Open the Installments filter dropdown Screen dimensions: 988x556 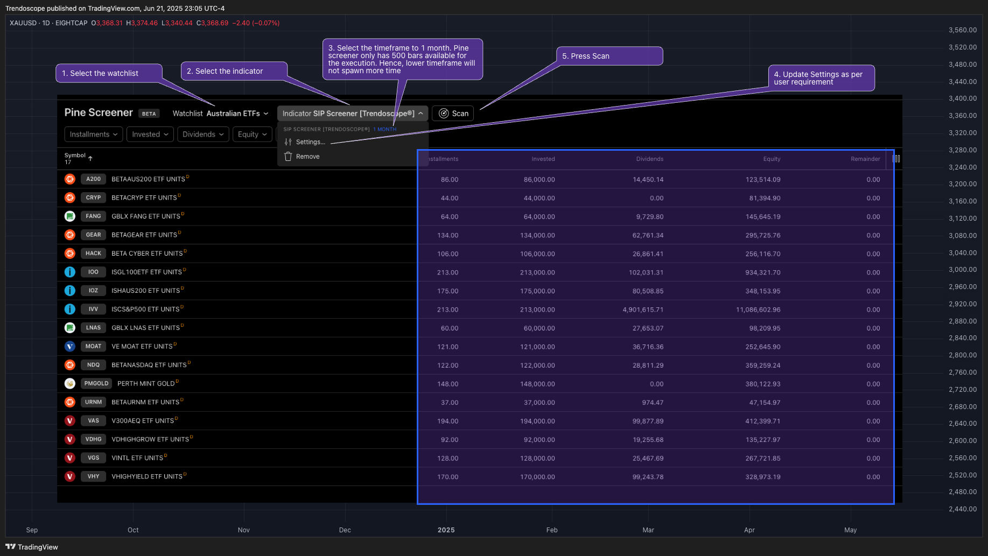pyautogui.click(x=94, y=135)
